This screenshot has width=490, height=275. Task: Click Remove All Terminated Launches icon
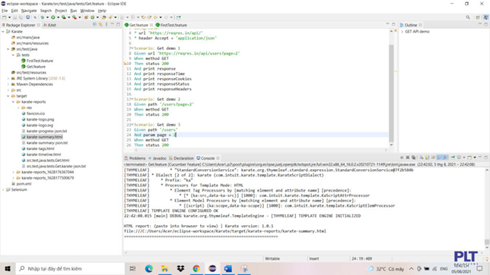pyautogui.click(x=413, y=158)
